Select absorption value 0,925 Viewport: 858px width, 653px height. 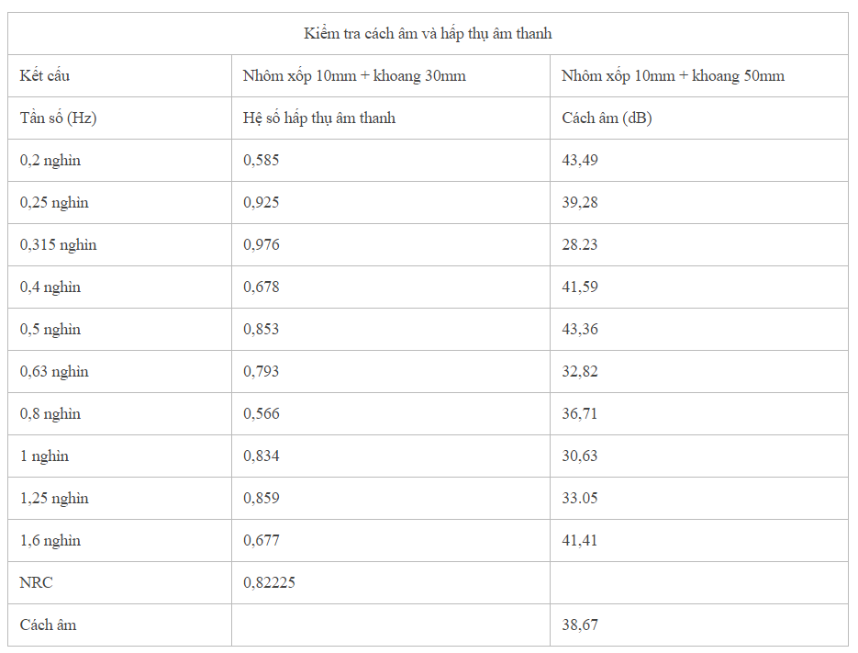click(x=262, y=203)
